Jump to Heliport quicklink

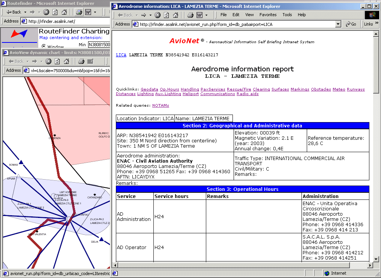pos(191,94)
